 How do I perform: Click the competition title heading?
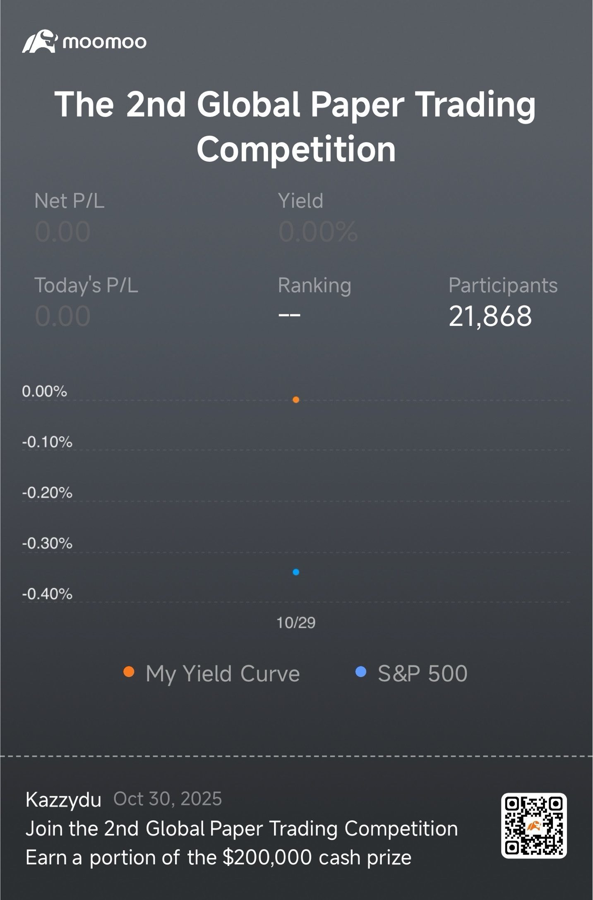(296, 126)
